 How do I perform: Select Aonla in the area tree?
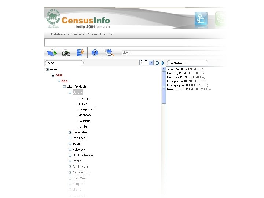(x=82, y=126)
